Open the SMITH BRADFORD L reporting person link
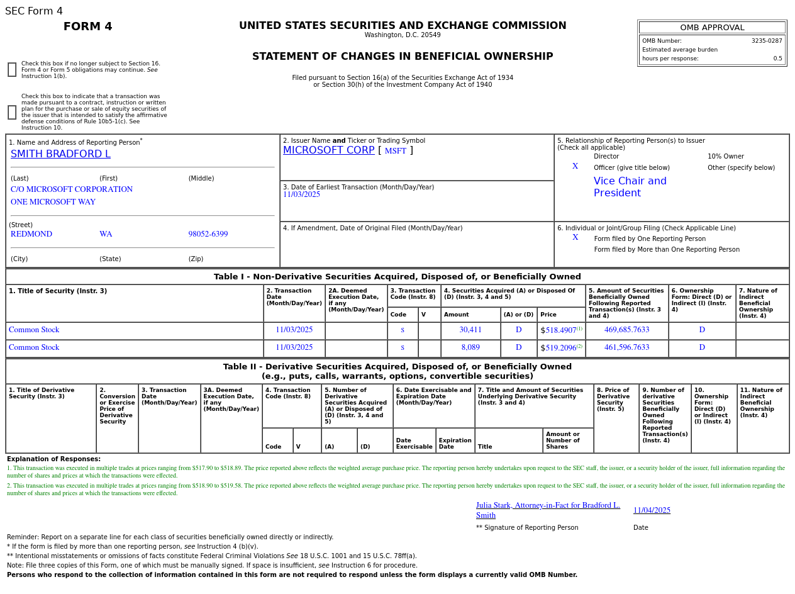The image size is (795, 594). pyautogui.click(x=60, y=154)
